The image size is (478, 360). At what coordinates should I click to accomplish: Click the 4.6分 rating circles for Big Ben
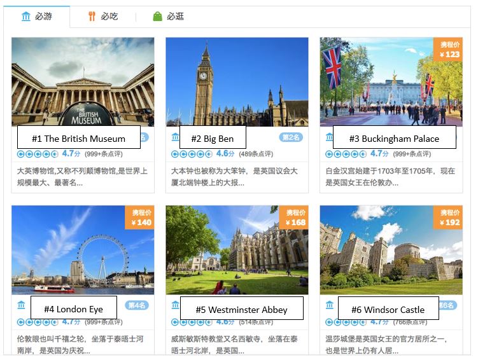[192, 154]
